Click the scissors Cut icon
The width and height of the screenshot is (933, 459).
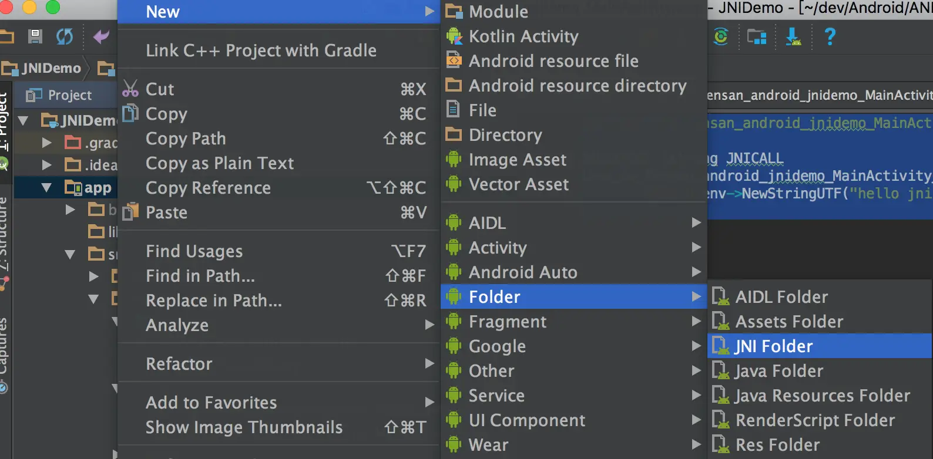(x=130, y=89)
